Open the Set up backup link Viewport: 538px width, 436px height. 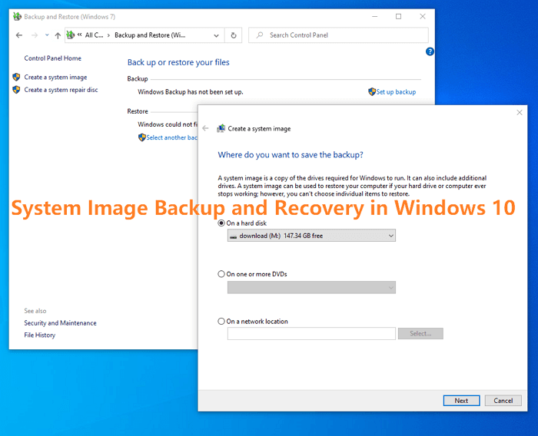click(395, 92)
